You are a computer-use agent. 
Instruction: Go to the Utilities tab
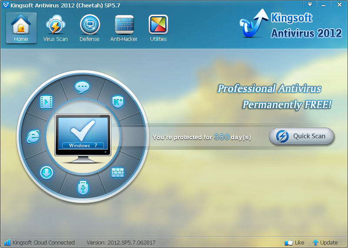[x=158, y=29]
